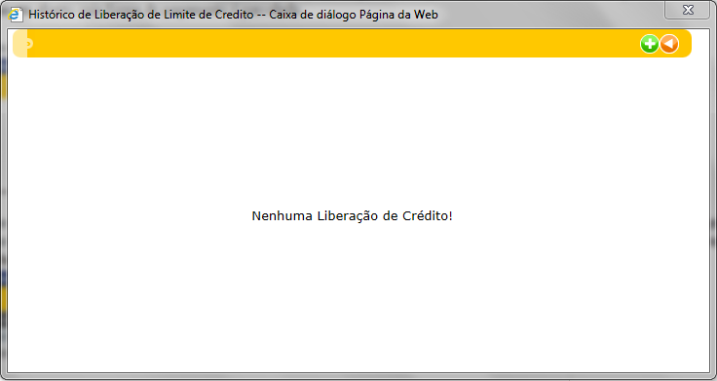Click the green plus add icon
Viewport: 717px width, 381px height.
[650, 44]
